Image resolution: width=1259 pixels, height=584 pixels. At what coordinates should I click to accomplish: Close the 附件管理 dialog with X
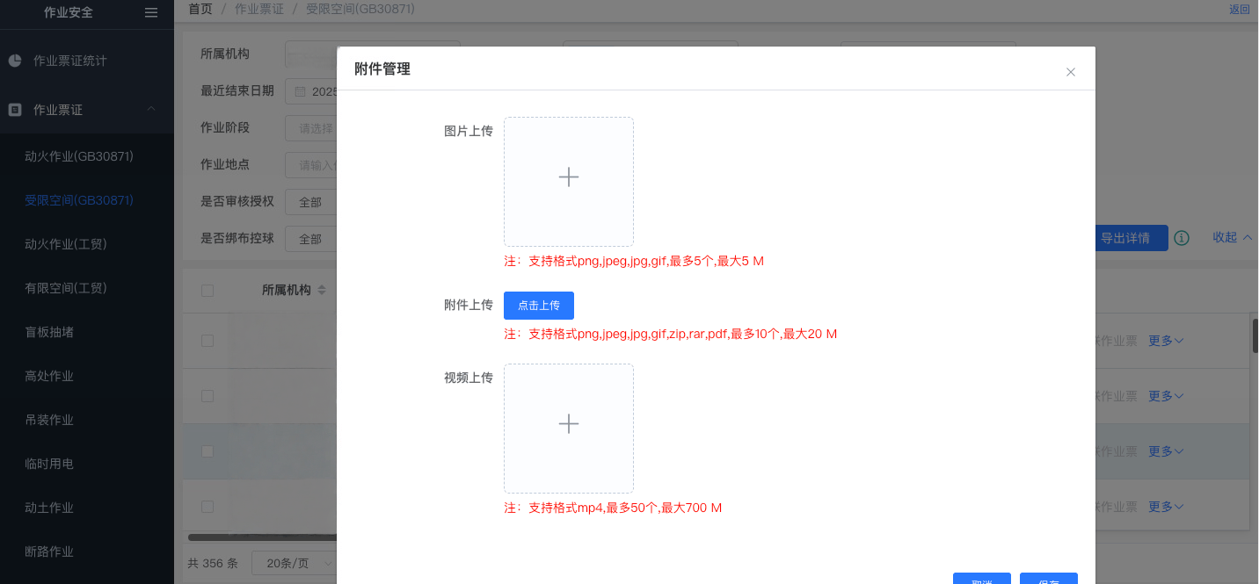(x=1070, y=72)
